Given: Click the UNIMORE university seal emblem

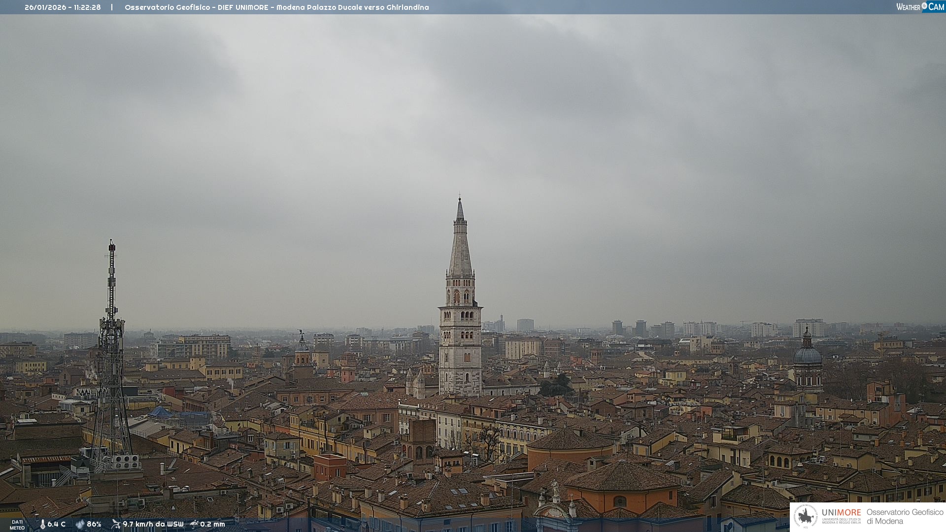Looking at the screenshot, I should (806, 517).
